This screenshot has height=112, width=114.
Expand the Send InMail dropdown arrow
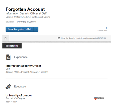36,29
